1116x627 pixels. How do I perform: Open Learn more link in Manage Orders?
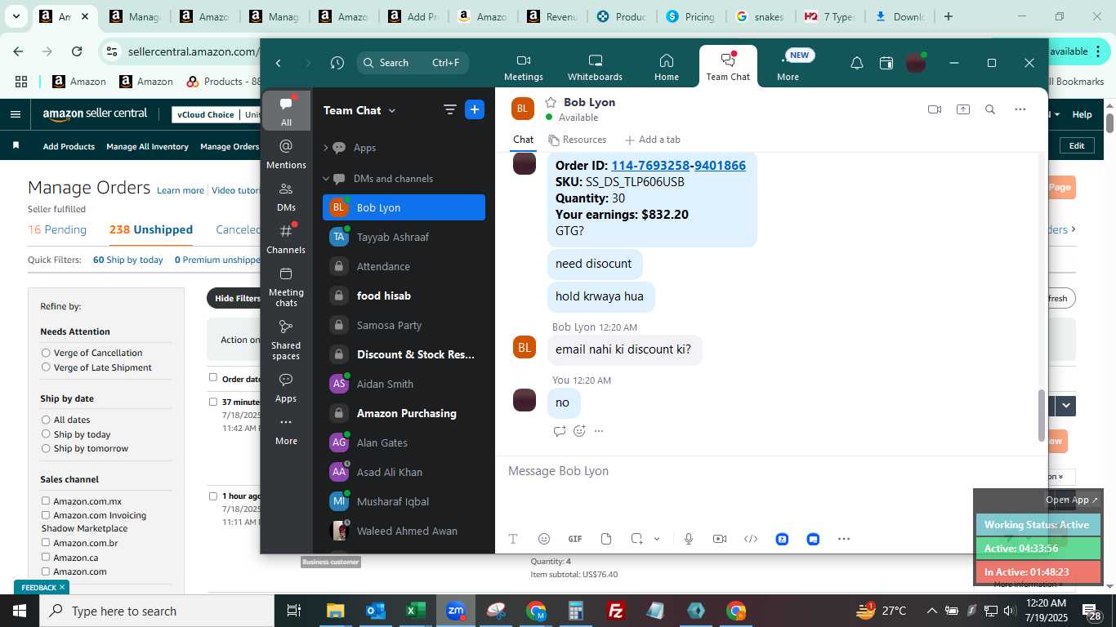pyautogui.click(x=181, y=190)
